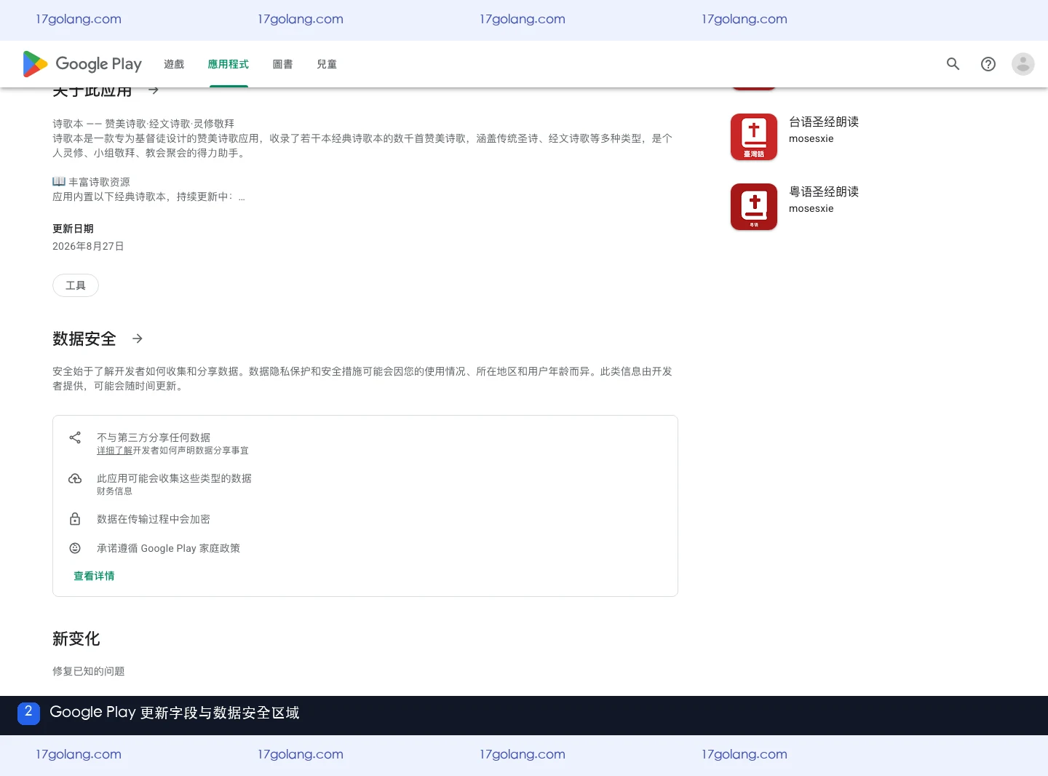Click mosesxie under 粤语圣经朗读

pos(811,208)
